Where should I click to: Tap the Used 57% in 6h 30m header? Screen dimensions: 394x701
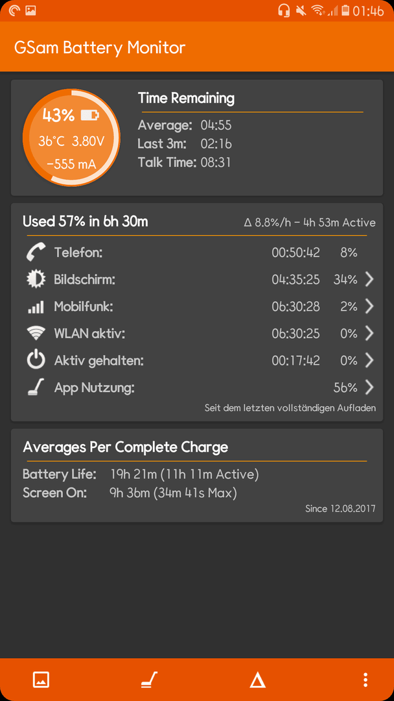(x=86, y=221)
